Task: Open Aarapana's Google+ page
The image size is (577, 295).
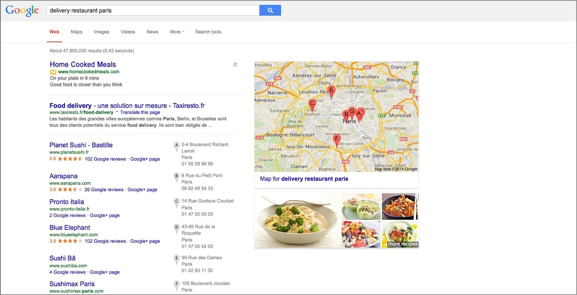Action: [x=142, y=189]
